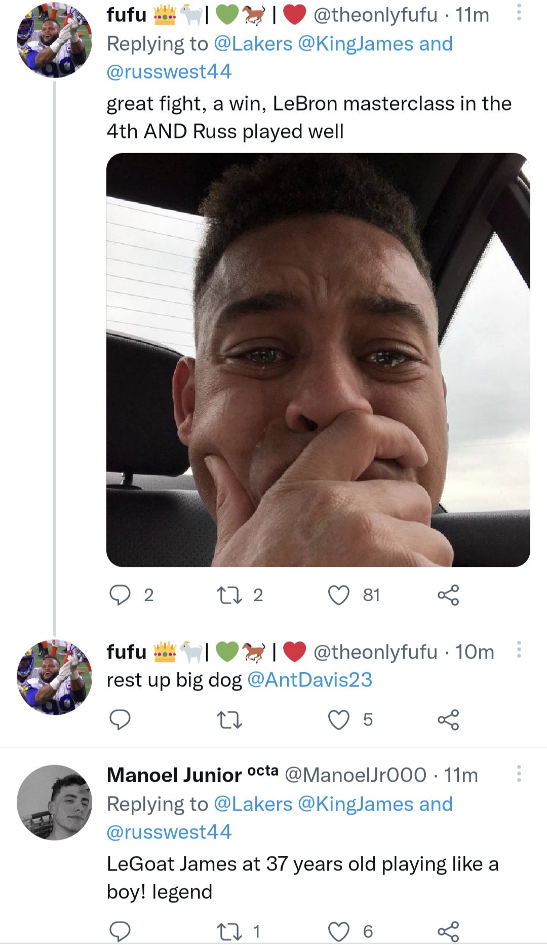Screen dimensions: 547x945
Task: Share Manoel Junior's LeGoat James tweet
Action: 448,931
